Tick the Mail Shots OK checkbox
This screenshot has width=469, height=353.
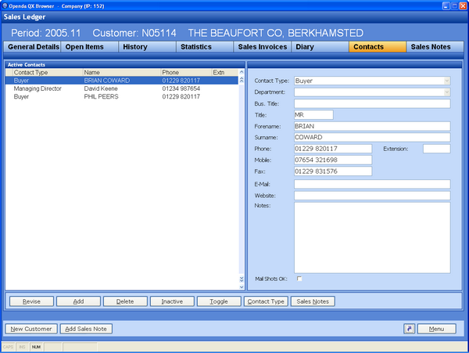click(299, 279)
